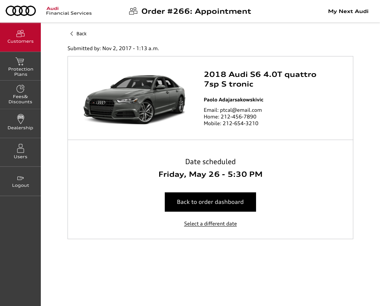
Task: Click email ptcal@email.com
Action: tap(240, 110)
